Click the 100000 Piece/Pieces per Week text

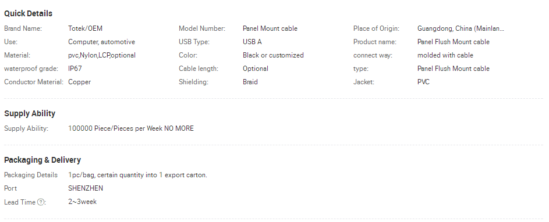pyautogui.click(x=115, y=128)
